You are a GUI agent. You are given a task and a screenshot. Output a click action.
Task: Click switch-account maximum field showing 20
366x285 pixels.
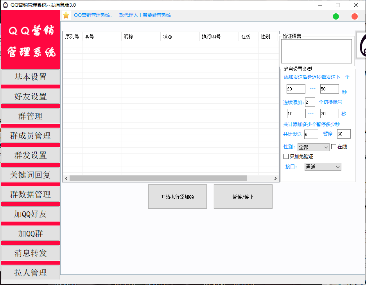[329, 114]
